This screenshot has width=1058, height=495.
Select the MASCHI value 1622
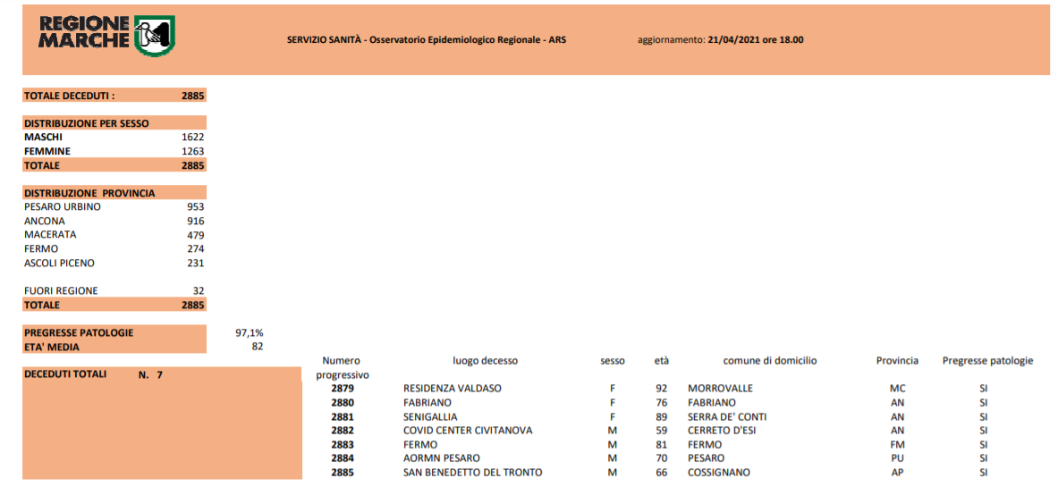tap(193, 137)
